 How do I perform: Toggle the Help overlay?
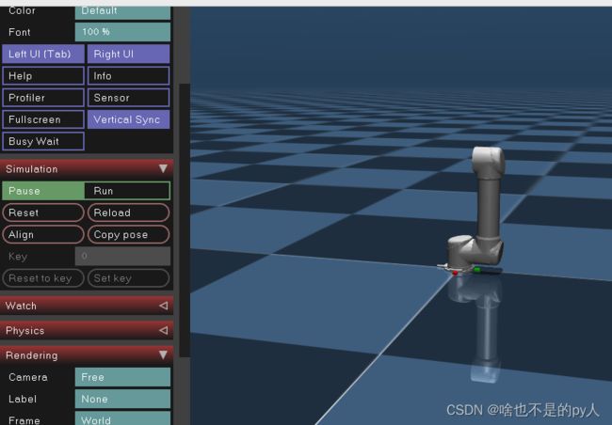(43, 75)
